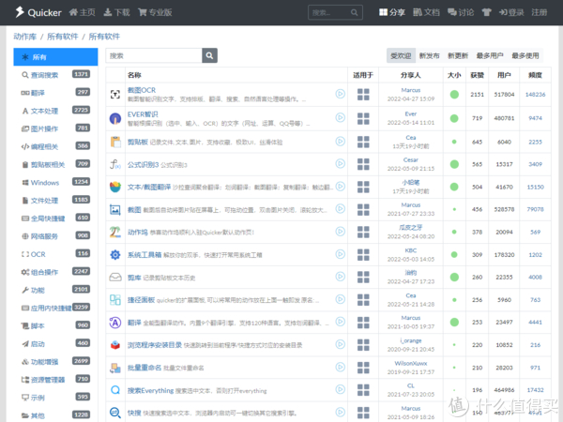Click the dark search button beside the list search

209,55
